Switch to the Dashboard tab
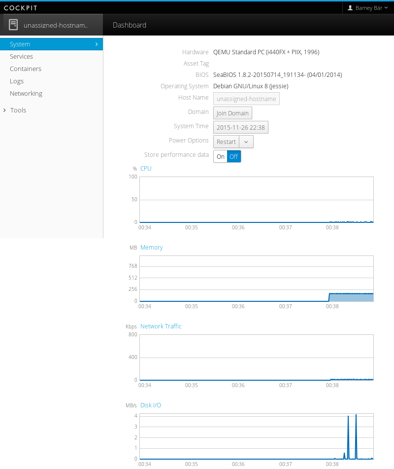394x469 pixels. coord(130,25)
